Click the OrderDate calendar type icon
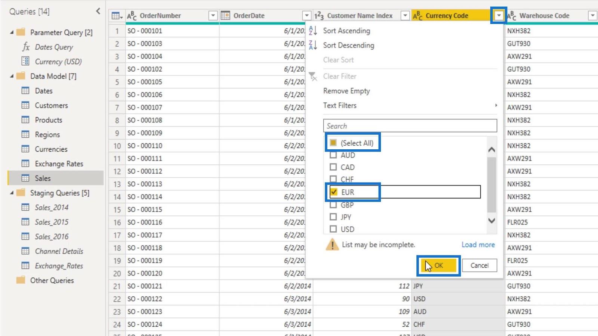 click(225, 16)
